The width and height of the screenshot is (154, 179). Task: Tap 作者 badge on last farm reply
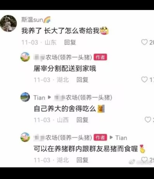pos(100,137)
